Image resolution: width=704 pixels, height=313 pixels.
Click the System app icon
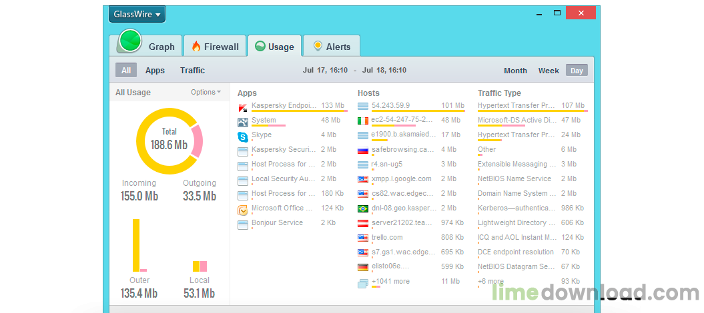point(243,123)
